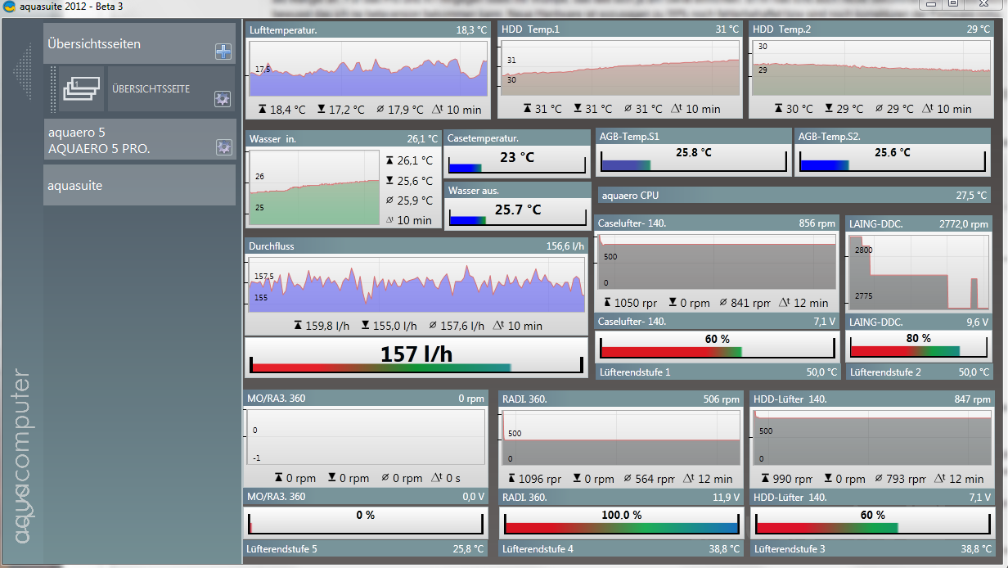The image size is (1008, 568).
Task: Open the aquaero 5 PRO gear settings
Action: [x=223, y=147]
